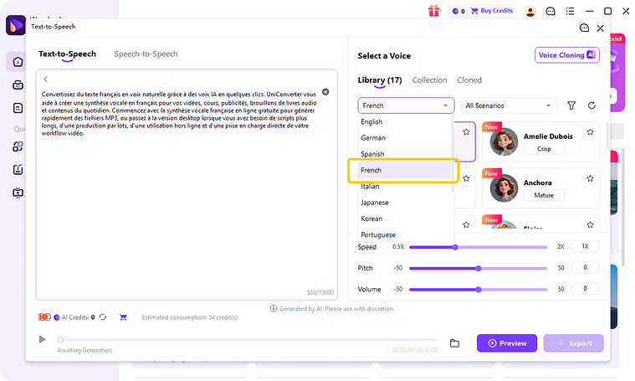Open the main window feedback chat icon
This screenshot has width=635, height=381.
(551, 11)
